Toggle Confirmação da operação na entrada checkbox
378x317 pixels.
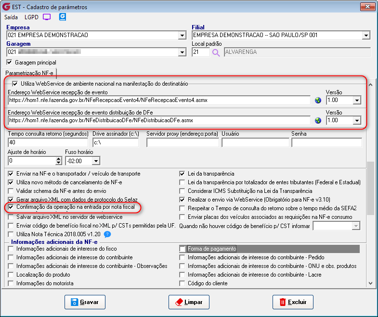(11, 207)
